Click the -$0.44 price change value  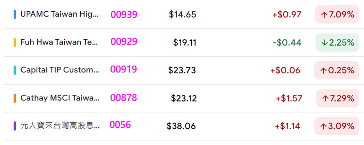coord(287,43)
